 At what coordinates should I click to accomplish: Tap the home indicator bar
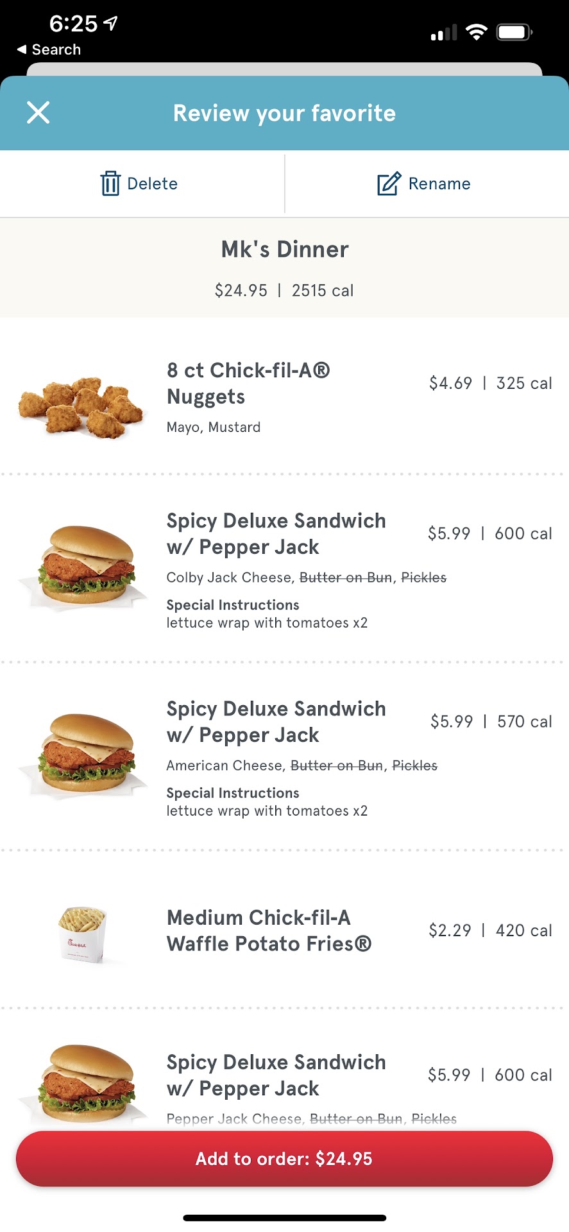(285, 1217)
